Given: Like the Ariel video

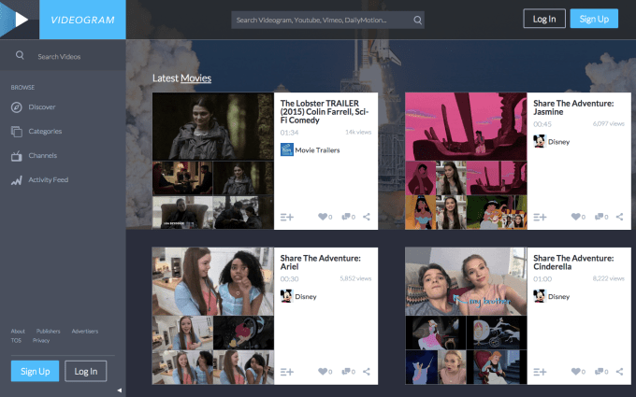Looking at the screenshot, I should [x=323, y=372].
